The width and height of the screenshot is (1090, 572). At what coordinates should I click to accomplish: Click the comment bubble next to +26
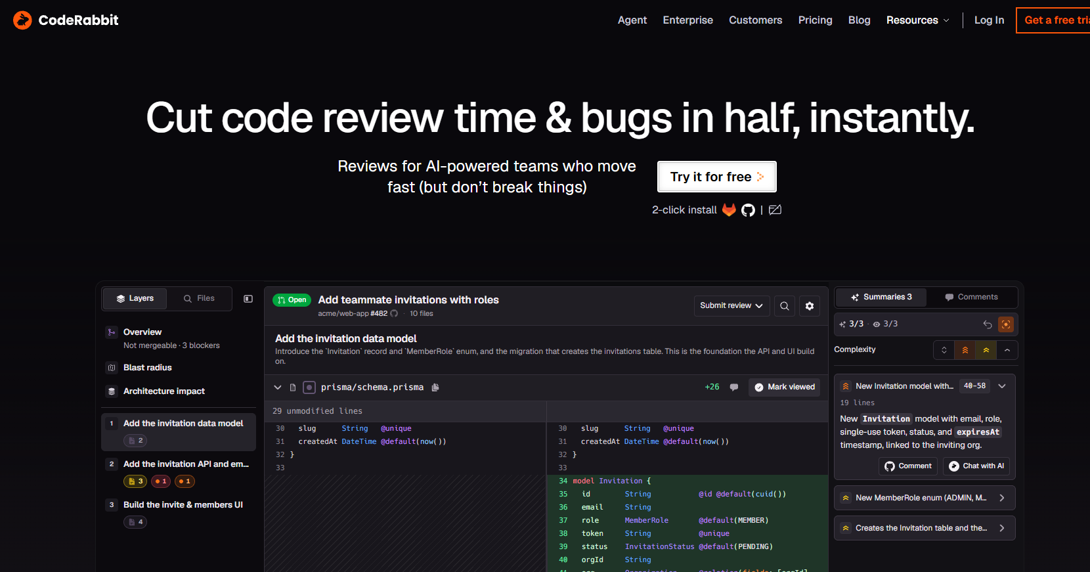(734, 387)
